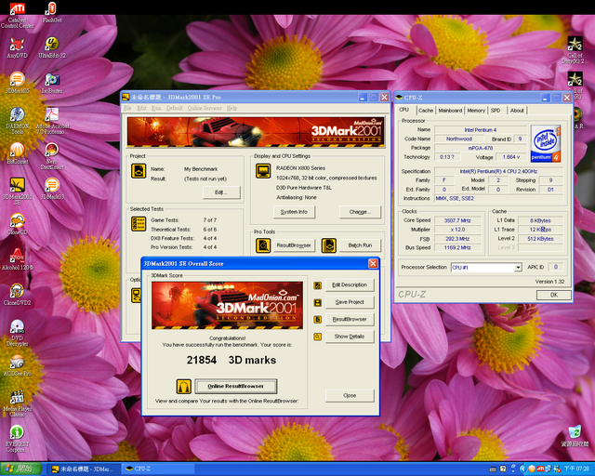Image resolution: width=595 pixels, height=476 pixels.
Task: Click Close in the Overall Score dialog
Action: point(350,395)
